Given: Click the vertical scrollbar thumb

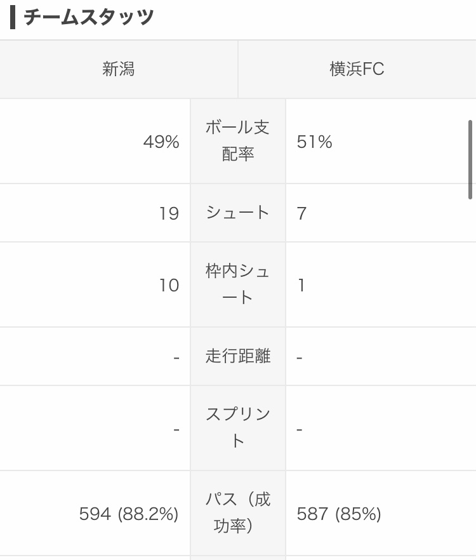Looking at the screenshot, I should (470, 159).
